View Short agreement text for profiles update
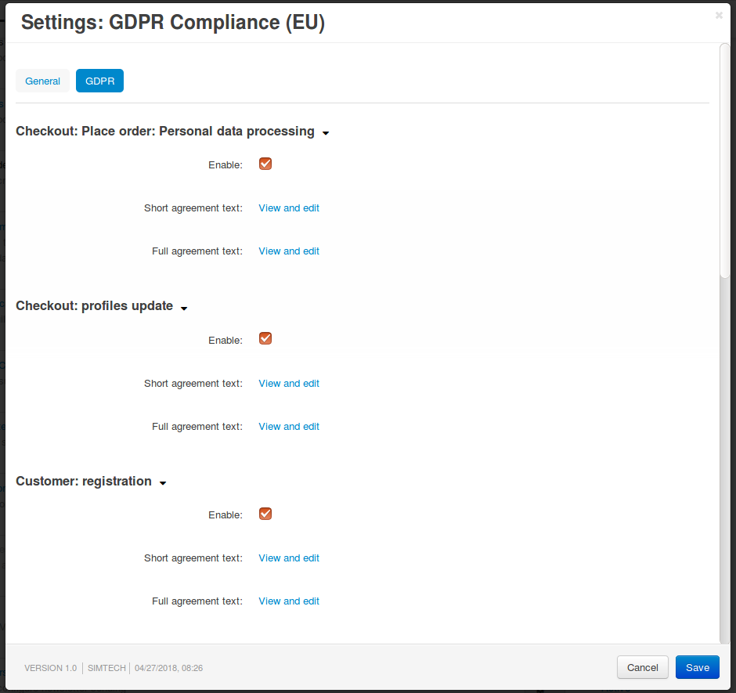Image resolution: width=736 pixels, height=693 pixels. (289, 384)
